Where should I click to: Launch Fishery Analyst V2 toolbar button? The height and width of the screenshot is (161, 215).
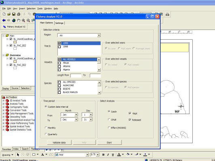pyautogui.click(x=14, y=27)
